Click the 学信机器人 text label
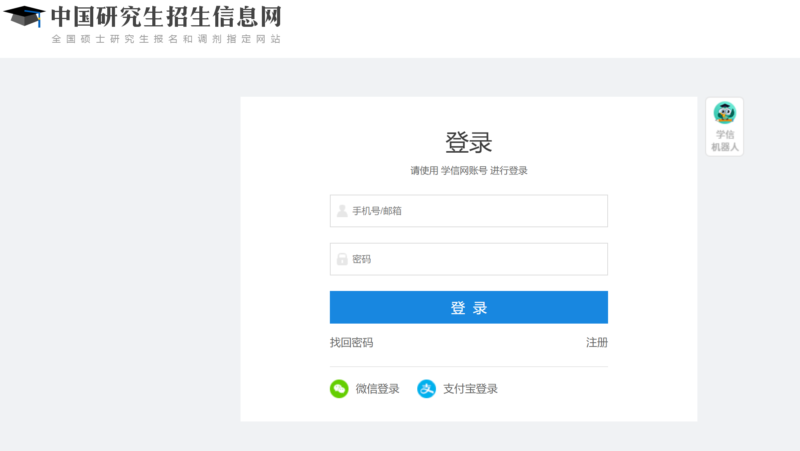 (x=725, y=141)
